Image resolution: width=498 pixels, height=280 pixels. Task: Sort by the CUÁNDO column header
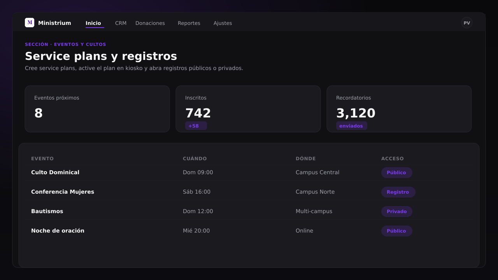pos(195,159)
